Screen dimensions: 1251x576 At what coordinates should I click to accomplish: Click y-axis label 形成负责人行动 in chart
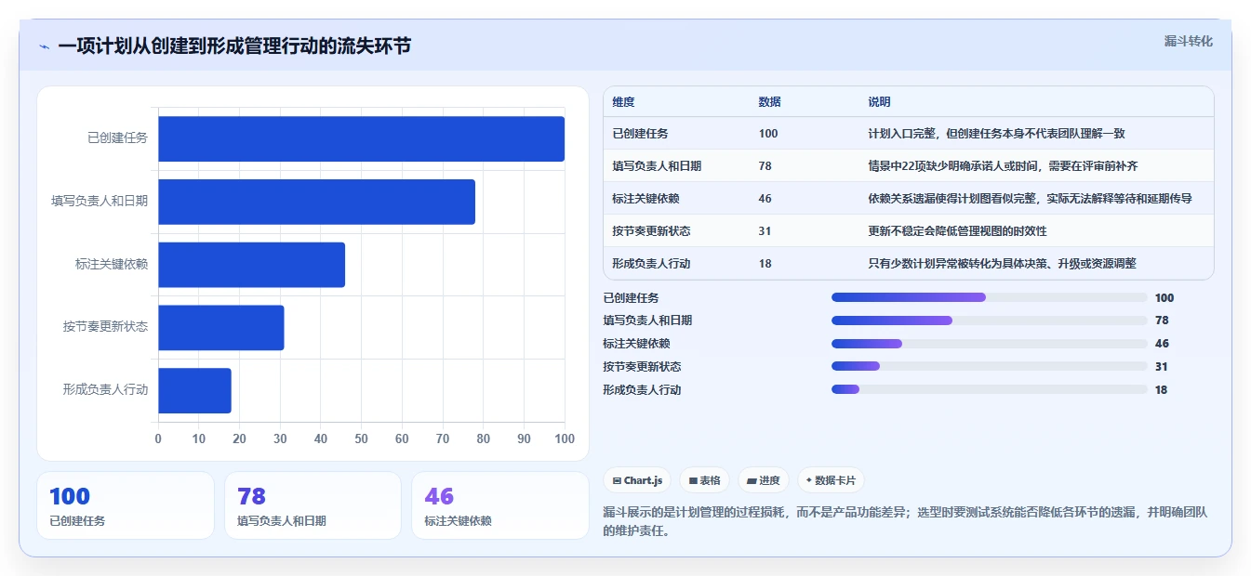105,390
